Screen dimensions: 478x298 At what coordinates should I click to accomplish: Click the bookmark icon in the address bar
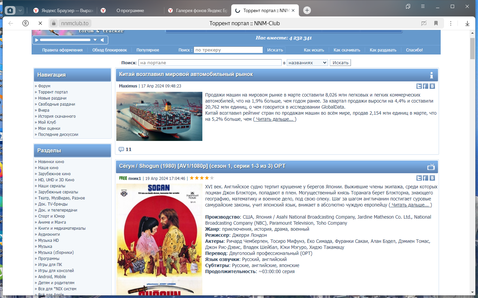pyautogui.click(x=436, y=23)
